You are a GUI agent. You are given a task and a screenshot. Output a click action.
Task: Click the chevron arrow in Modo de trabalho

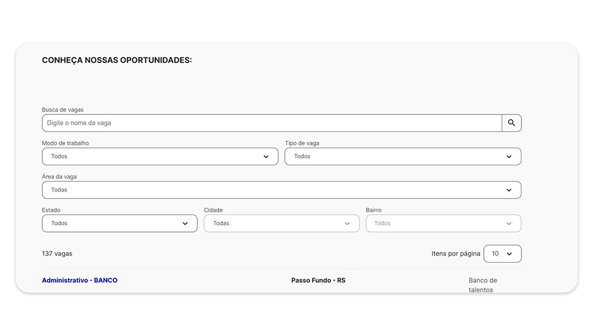click(266, 157)
